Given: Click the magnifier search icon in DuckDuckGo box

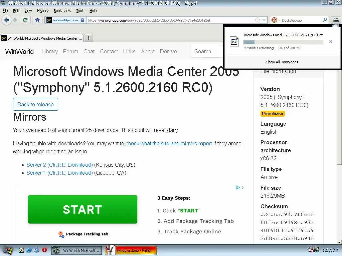Looking at the screenshot, I should pos(325,20).
